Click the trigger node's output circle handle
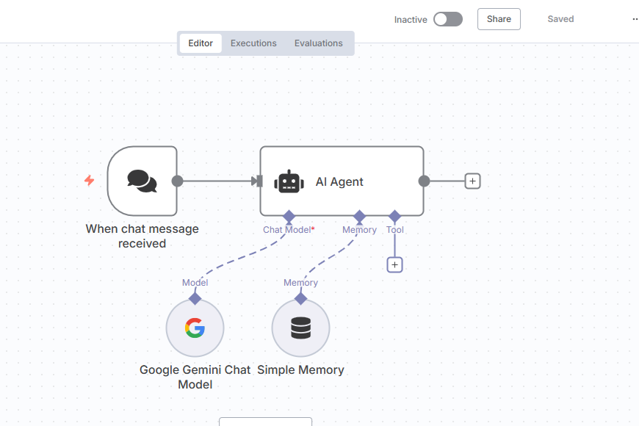 point(177,181)
